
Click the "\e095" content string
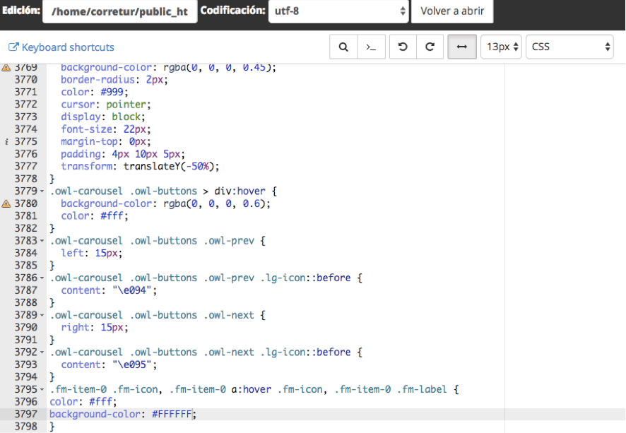[x=132, y=364]
